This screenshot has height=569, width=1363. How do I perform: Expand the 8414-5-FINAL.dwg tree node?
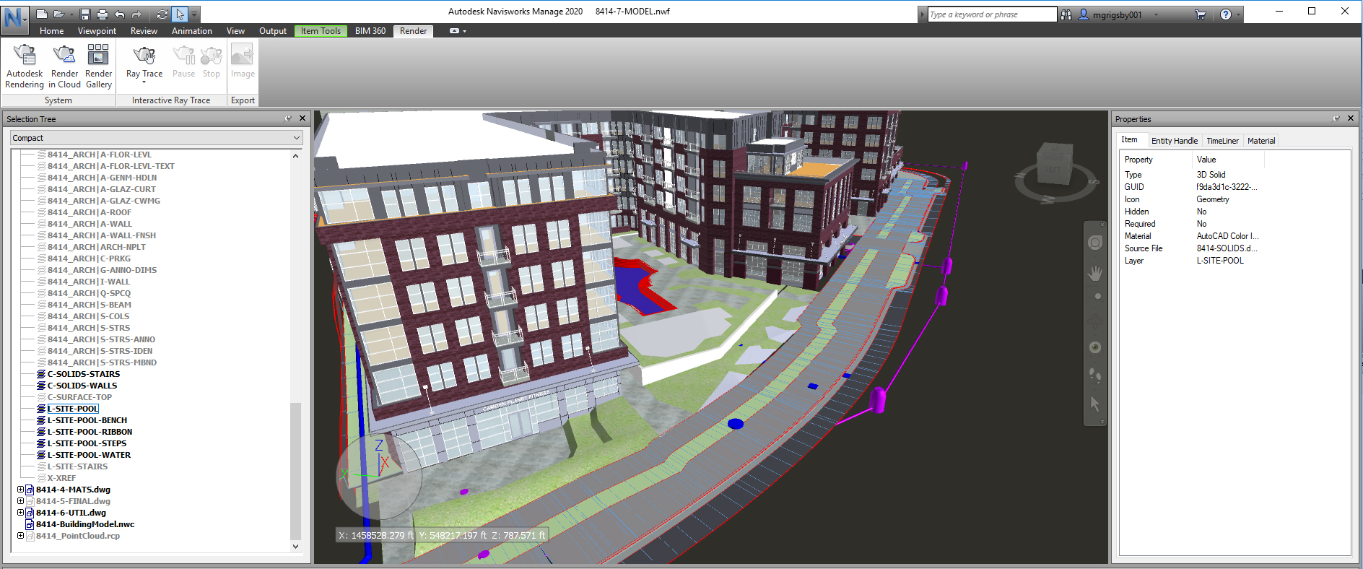coord(20,501)
